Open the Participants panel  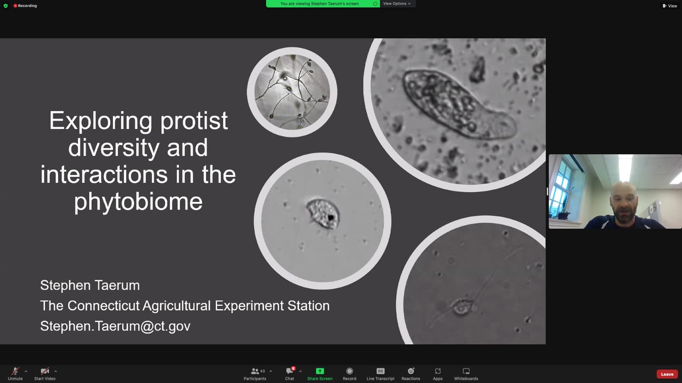tap(255, 374)
